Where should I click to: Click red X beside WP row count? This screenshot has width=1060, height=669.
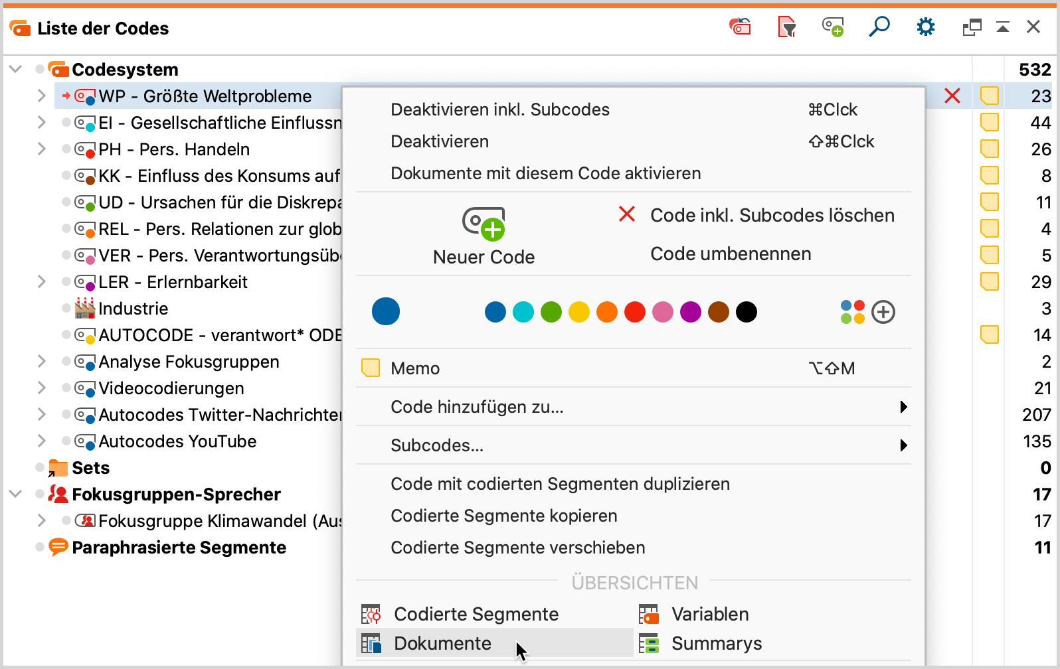click(952, 96)
